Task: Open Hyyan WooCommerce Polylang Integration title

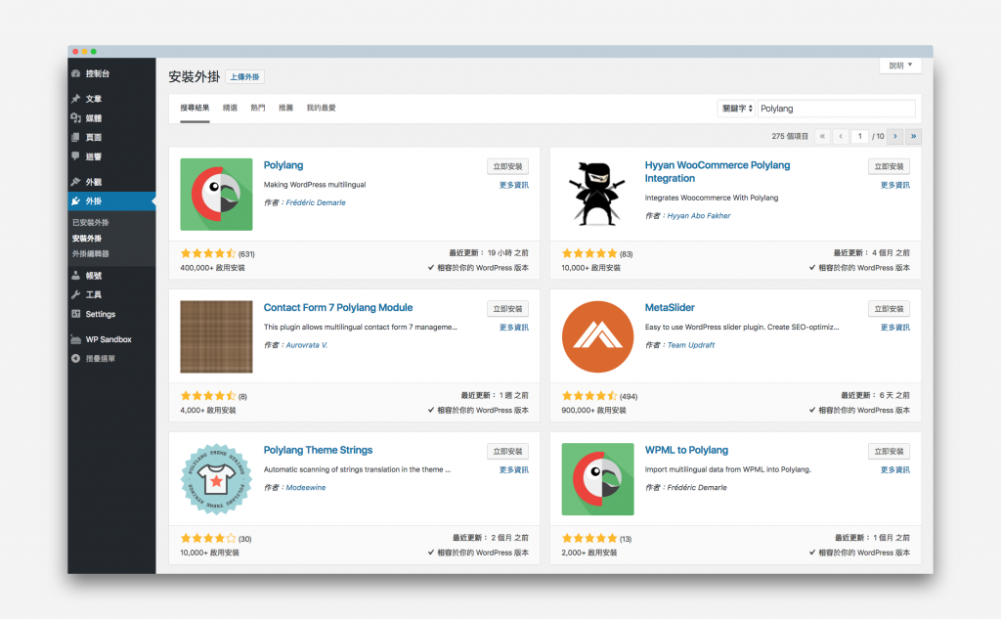Action: (718, 172)
